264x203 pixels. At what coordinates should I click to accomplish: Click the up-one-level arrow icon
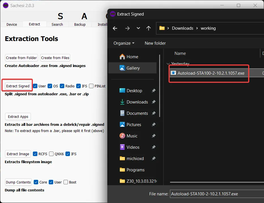pos(148,28)
